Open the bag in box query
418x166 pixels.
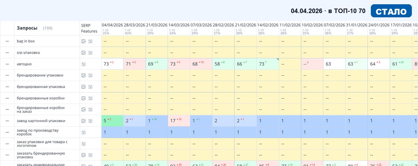[26, 41]
